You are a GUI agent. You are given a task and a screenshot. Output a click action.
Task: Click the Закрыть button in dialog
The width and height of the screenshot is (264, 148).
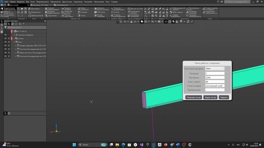pyautogui.click(x=224, y=97)
